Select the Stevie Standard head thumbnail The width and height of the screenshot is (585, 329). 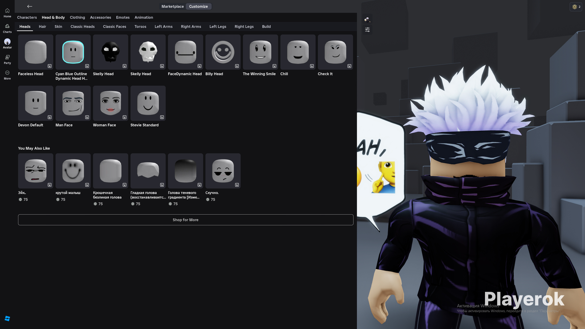(148, 103)
